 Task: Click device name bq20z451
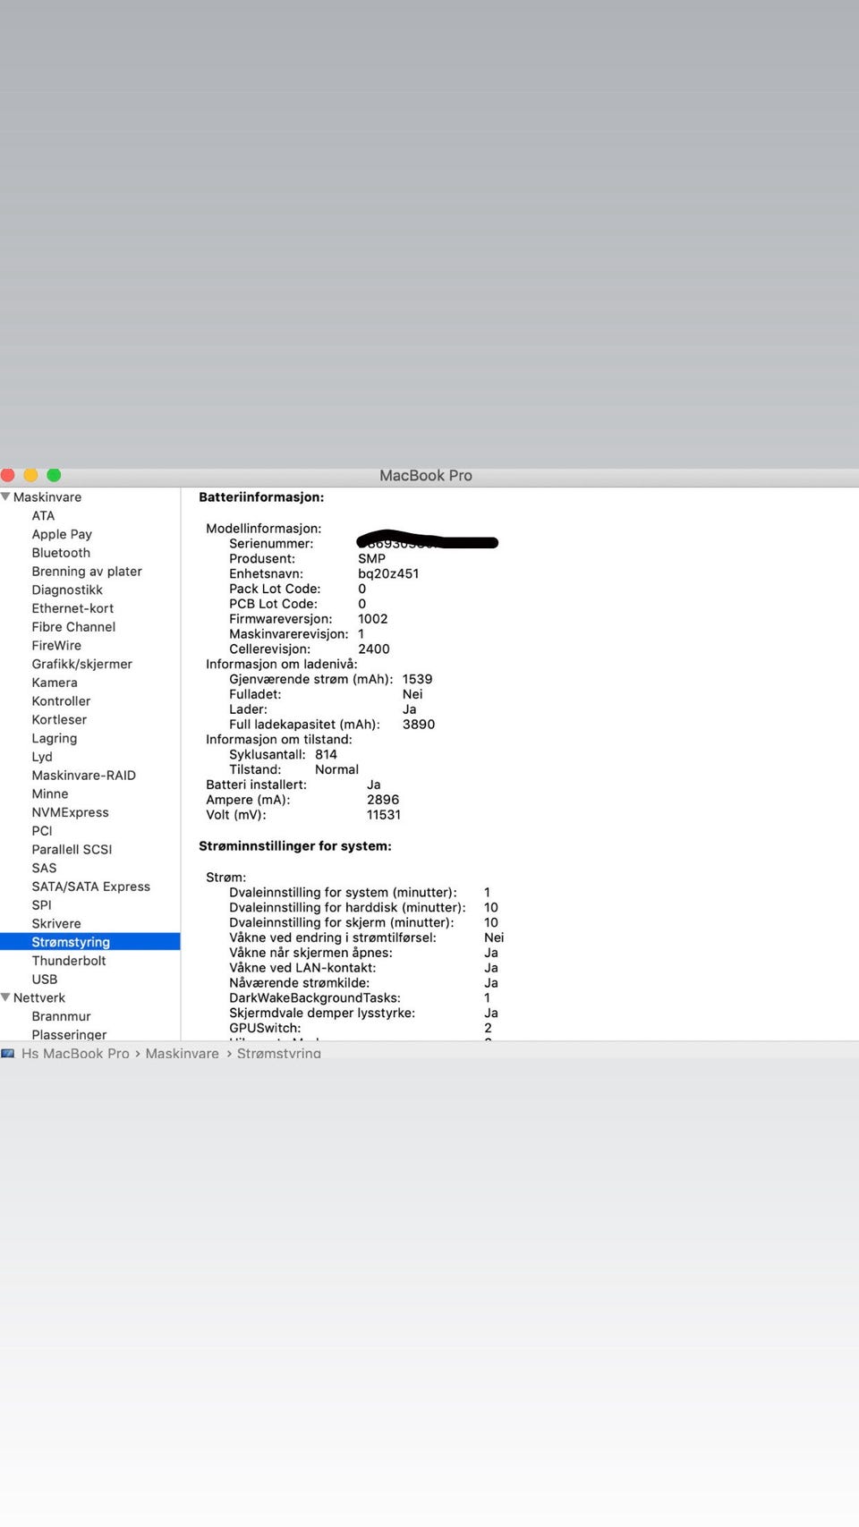click(388, 573)
